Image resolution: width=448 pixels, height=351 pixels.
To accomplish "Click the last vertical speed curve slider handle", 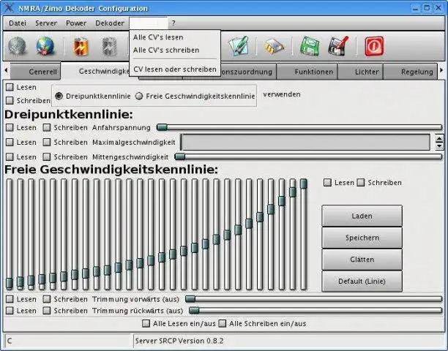I will [304, 184].
